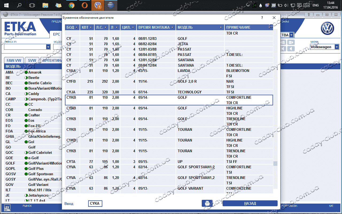Screen dimensions: 342x214
Task: Select the CYVA GOLF SPORTSVAN1,2 TRENDLINE row
Action: point(169,180)
